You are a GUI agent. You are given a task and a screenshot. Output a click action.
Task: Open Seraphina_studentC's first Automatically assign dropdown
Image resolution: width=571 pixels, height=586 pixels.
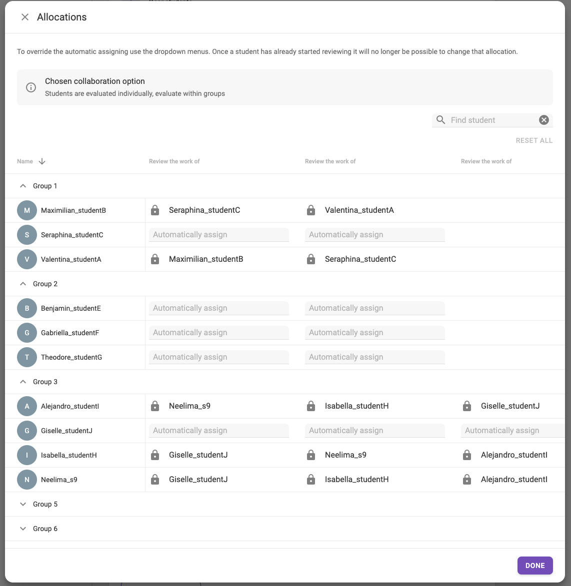(x=219, y=235)
